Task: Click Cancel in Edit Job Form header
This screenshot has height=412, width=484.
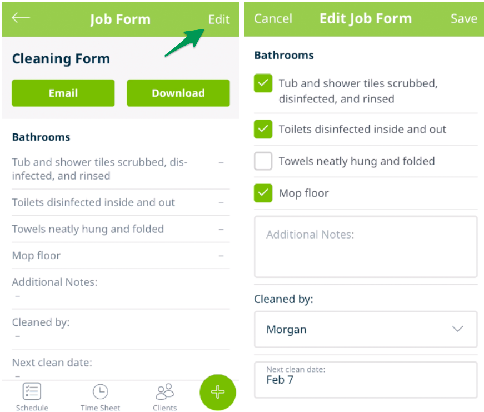Action: [x=273, y=18]
